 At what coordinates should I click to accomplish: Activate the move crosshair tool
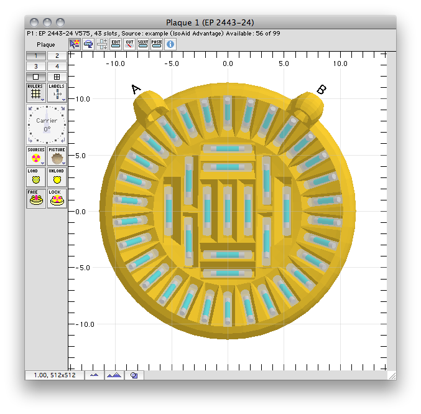[102, 44]
